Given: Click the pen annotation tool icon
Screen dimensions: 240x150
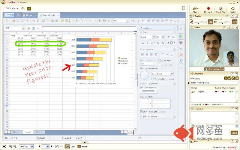Looking at the screenshot, I should point(67,147).
